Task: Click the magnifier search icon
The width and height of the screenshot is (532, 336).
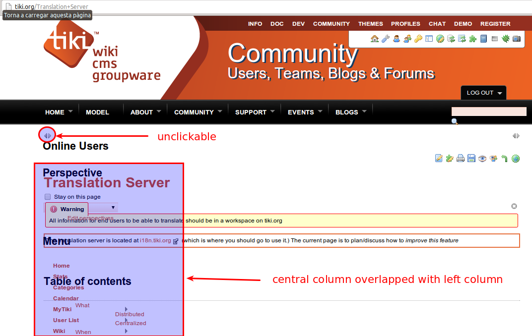Action: (x=455, y=121)
